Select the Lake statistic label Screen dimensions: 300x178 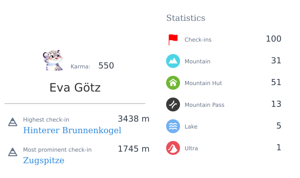191,127
